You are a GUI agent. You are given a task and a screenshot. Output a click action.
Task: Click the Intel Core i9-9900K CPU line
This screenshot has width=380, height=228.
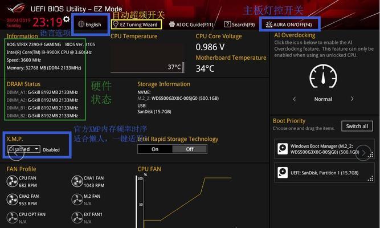pos(49,52)
